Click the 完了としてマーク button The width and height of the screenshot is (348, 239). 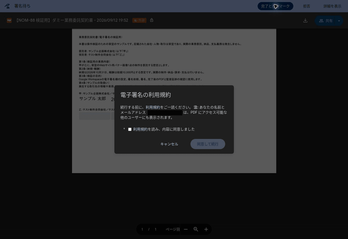[275, 6]
